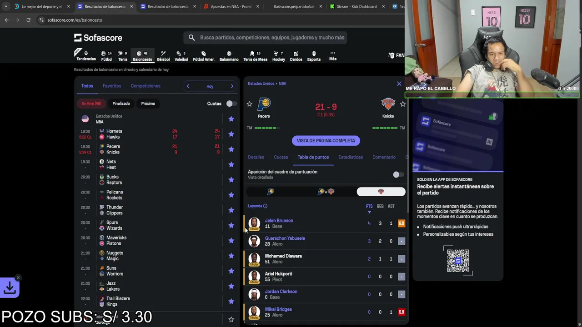Favorite the Knicks team star
Screen dimensions: 582x327
coord(402,104)
